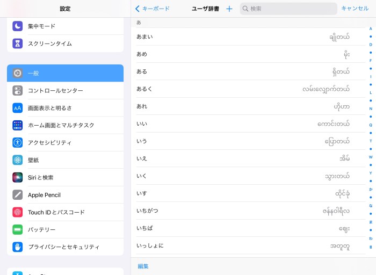376x275 pixels.
Task: Open プライバシーとセキュリティ settings row
Action: (x=65, y=247)
